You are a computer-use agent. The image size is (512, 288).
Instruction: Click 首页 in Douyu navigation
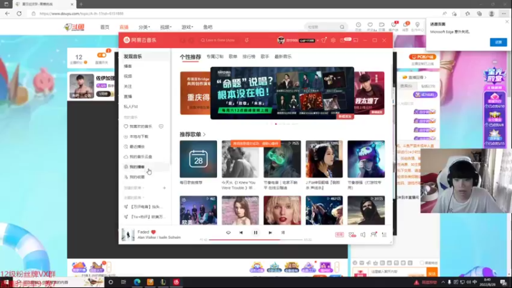(x=105, y=27)
